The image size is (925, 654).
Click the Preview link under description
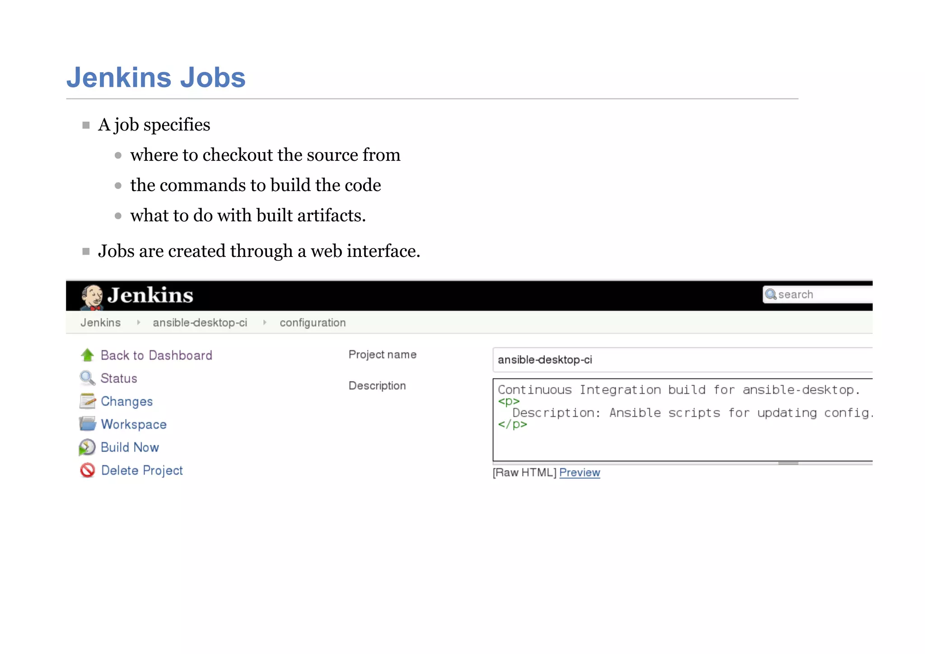pos(579,472)
